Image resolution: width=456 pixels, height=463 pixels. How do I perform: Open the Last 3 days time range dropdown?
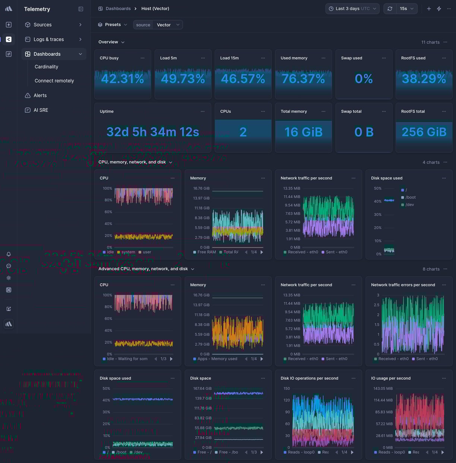coord(352,9)
